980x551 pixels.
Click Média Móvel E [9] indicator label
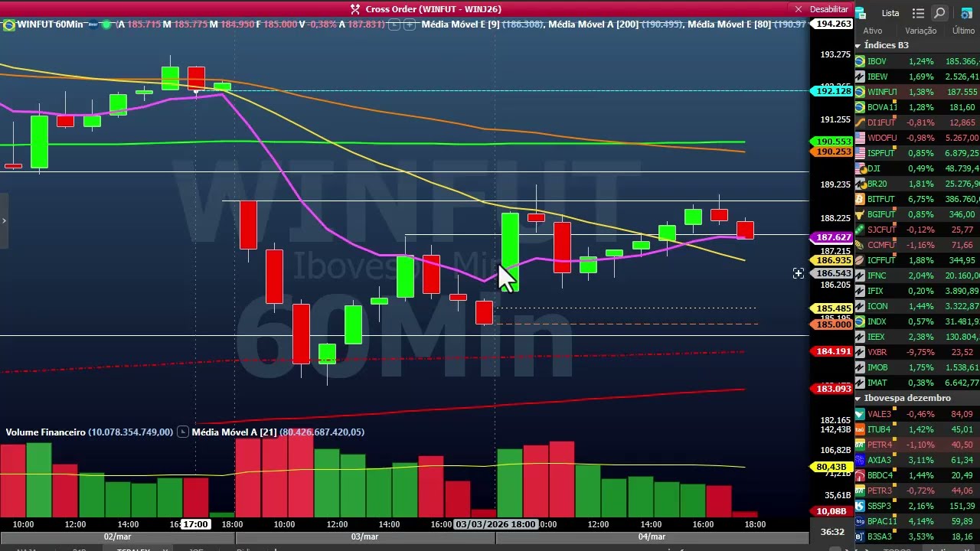460,24
